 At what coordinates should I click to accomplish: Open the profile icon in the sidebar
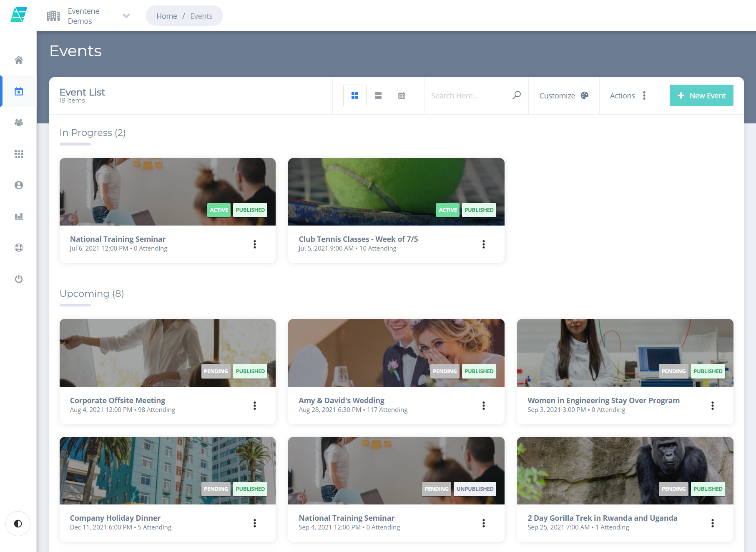click(x=18, y=185)
